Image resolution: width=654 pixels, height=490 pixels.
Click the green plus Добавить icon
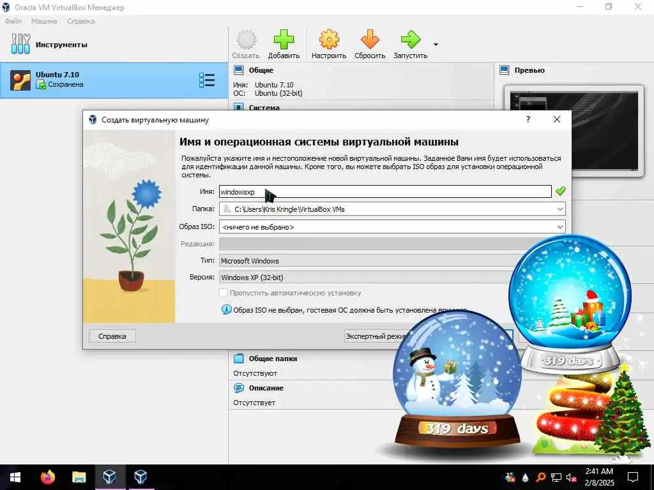click(x=284, y=40)
